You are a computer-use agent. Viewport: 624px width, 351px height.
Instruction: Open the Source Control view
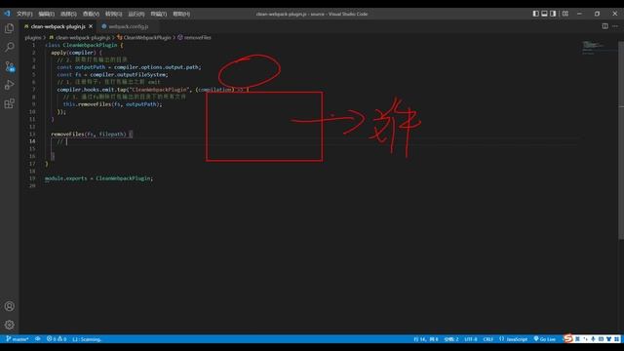[x=9, y=66]
